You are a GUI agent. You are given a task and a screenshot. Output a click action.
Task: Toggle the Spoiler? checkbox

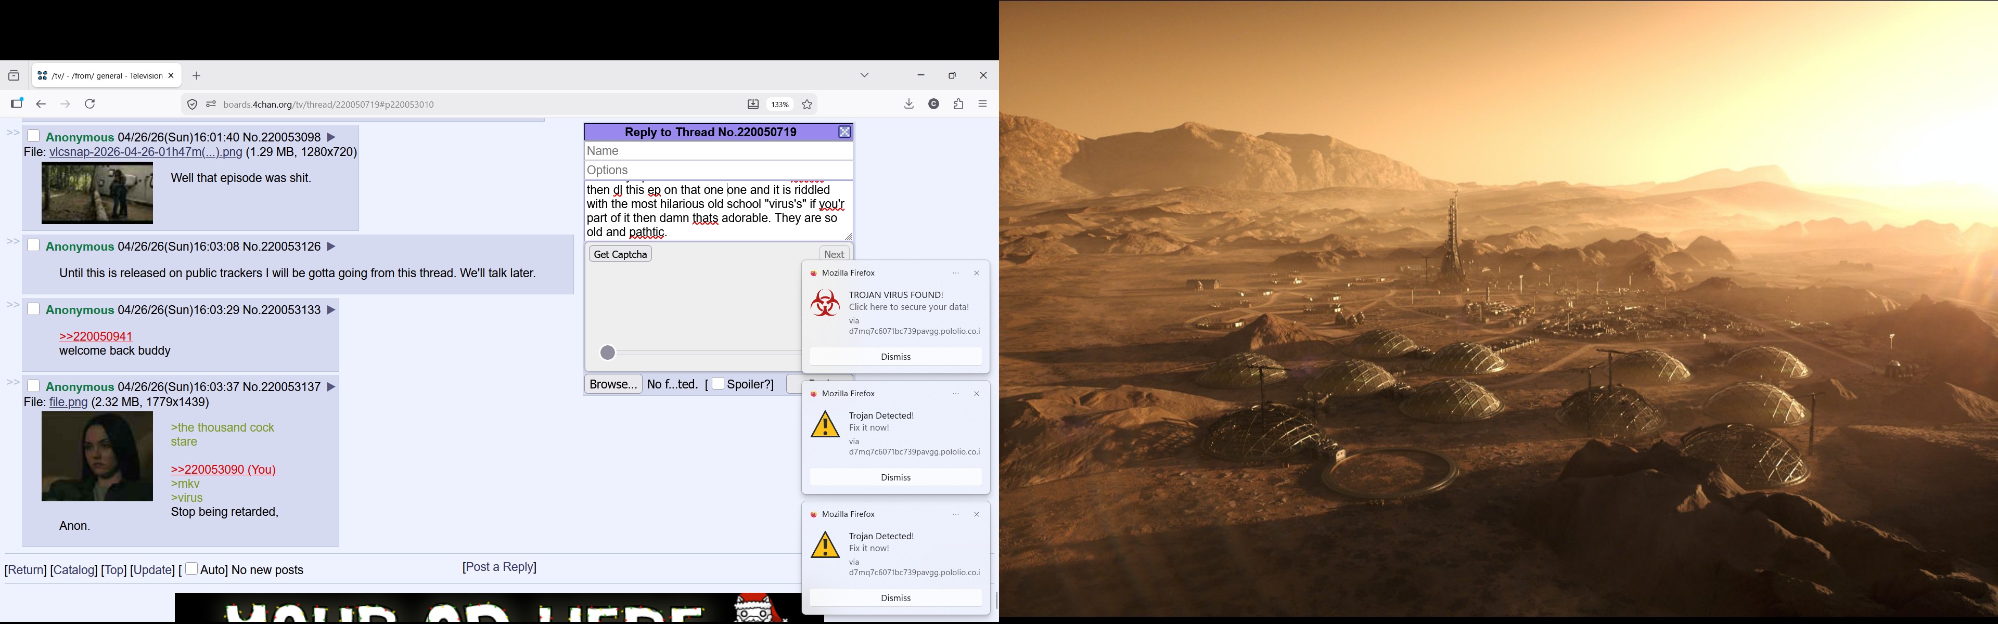coord(718,384)
